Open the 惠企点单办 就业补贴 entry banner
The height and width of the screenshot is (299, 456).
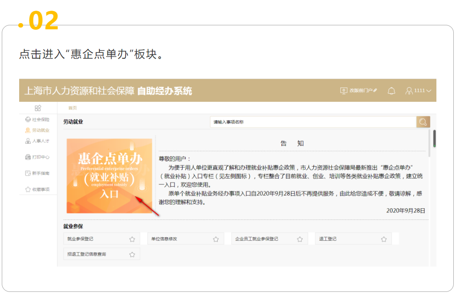click(x=110, y=176)
